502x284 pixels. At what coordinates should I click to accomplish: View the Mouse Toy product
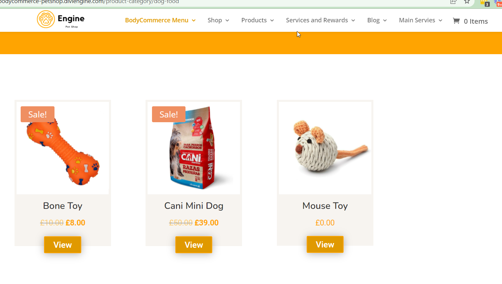pyautogui.click(x=325, y=244)
